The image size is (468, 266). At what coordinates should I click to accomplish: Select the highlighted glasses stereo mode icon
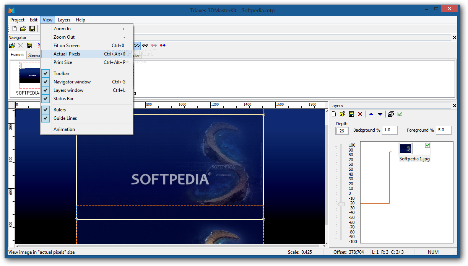(x=137, y=45)
